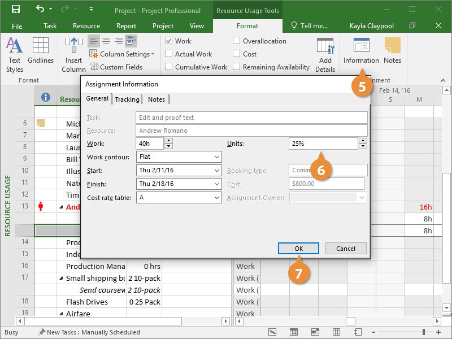
Task: Open the Resource ribbon tab
Action: (x=86, y=26)
